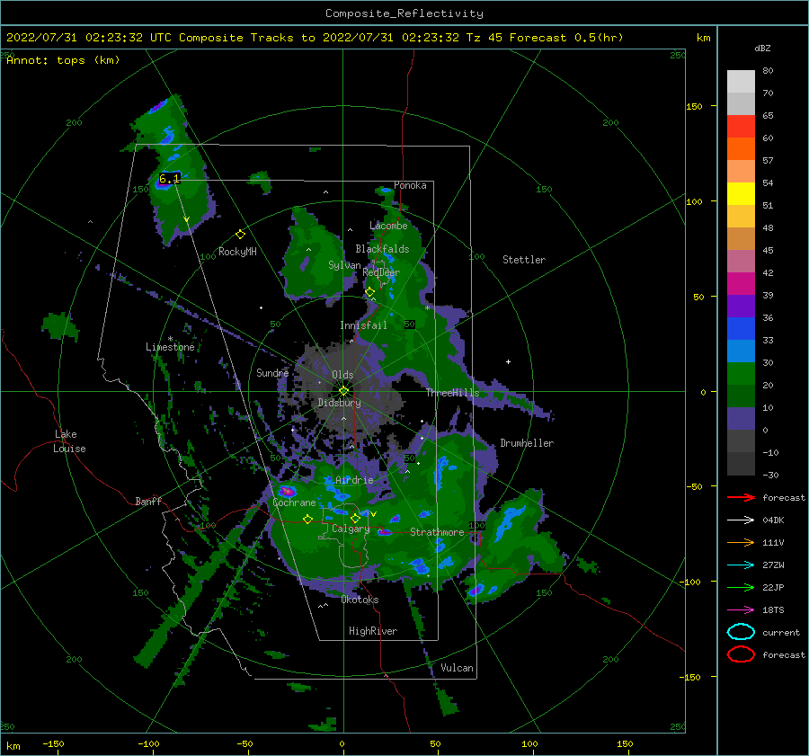Click the red 60 dBZ swatch
The width and height of the screenshot is (809, 756).
pyautogui.click(x=741, y=127)
